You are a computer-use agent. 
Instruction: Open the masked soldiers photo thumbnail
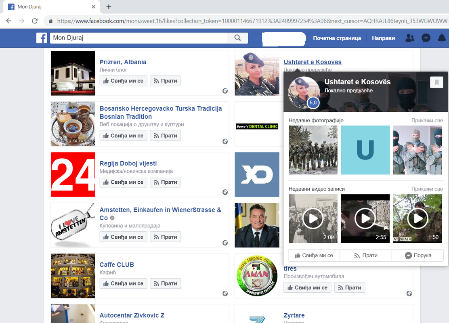click(x=418, y=150)
